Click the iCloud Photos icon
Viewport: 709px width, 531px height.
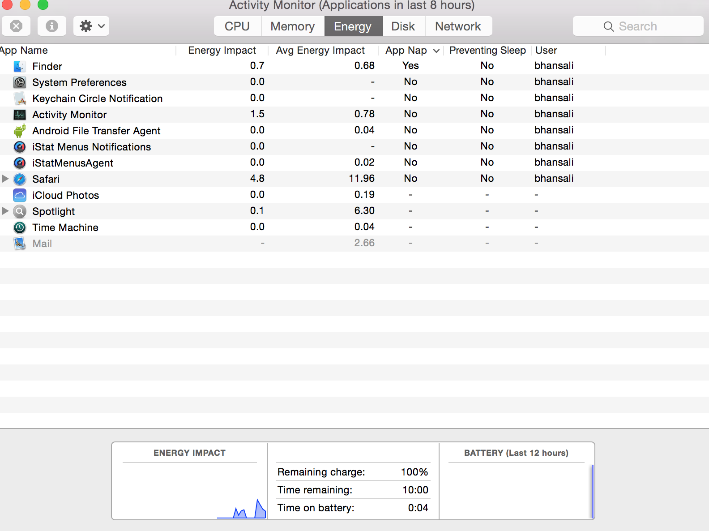(x=20, y=195)
